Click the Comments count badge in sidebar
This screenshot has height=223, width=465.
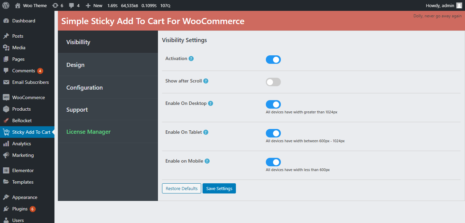40,71
